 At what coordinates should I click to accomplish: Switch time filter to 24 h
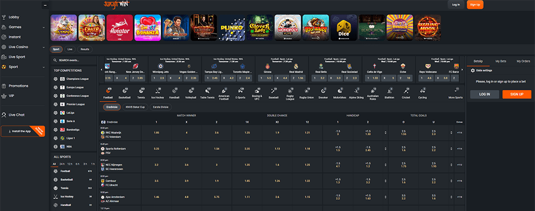[x=62, y=164]
